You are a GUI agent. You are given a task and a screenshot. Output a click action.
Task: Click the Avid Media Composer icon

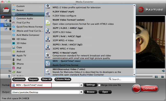[14, 35]
